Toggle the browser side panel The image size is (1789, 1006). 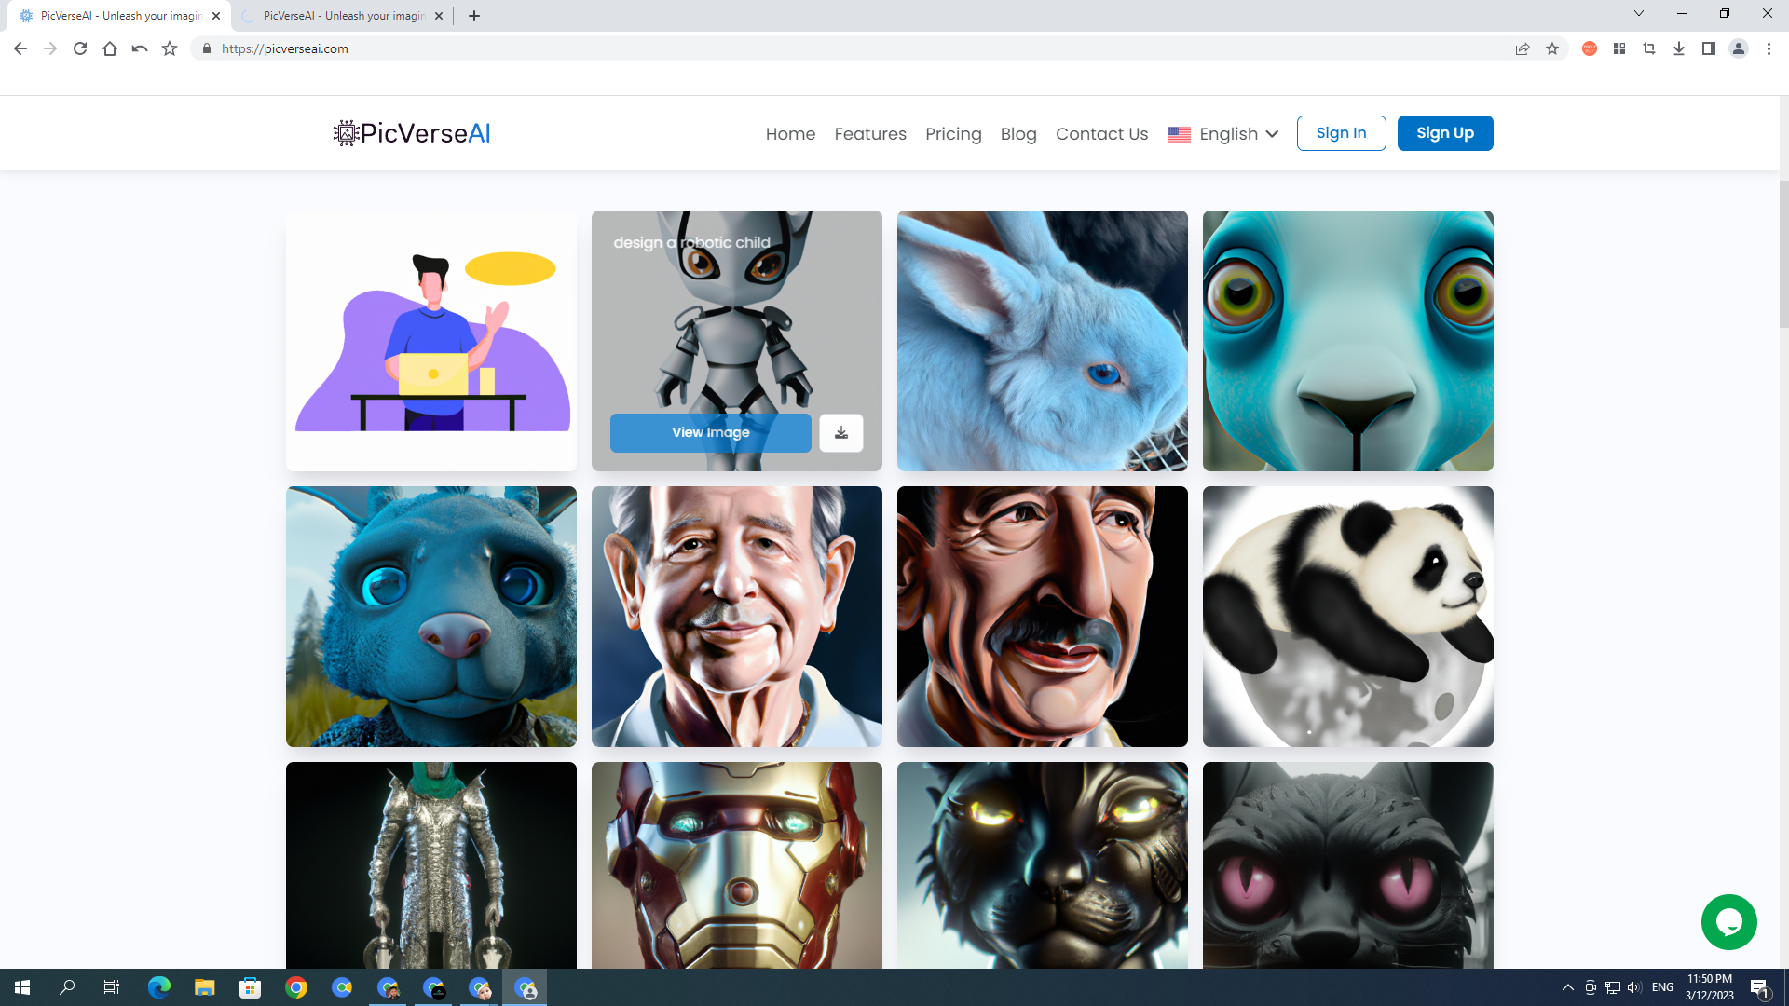[1709, 48]
